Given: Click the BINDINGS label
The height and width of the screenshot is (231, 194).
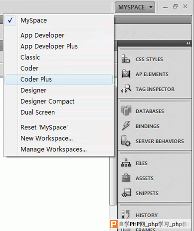Looking at the screenshot, I should [148, 126].
